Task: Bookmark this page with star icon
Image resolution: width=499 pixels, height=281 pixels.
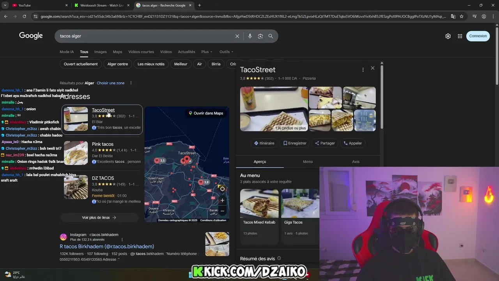Action: pyautogui.click(x=462, y=16)
